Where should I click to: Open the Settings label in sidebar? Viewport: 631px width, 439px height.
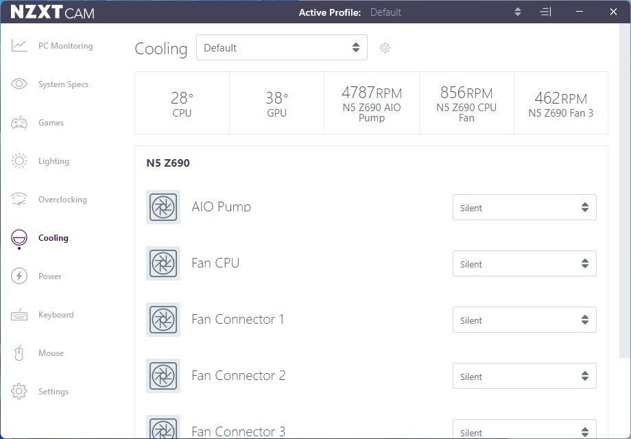click(x=53, y=391)
